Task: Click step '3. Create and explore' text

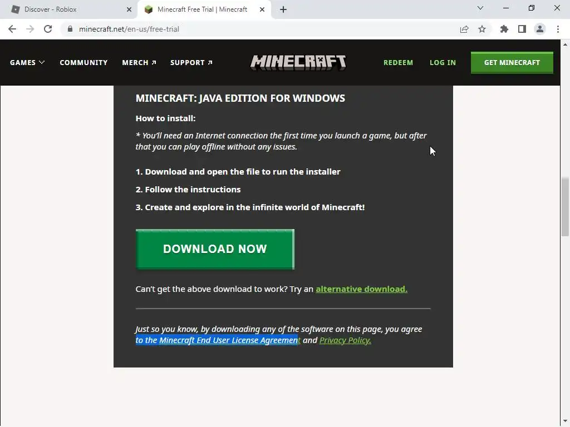Action: pyautogui.click(x=250, y=207)
